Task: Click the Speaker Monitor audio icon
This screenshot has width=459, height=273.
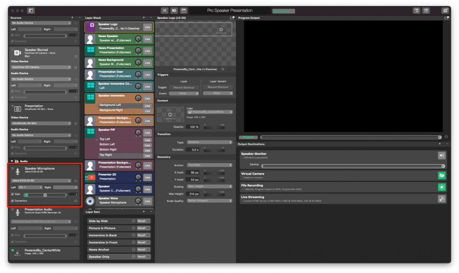Action: click(x=442, y=155)
